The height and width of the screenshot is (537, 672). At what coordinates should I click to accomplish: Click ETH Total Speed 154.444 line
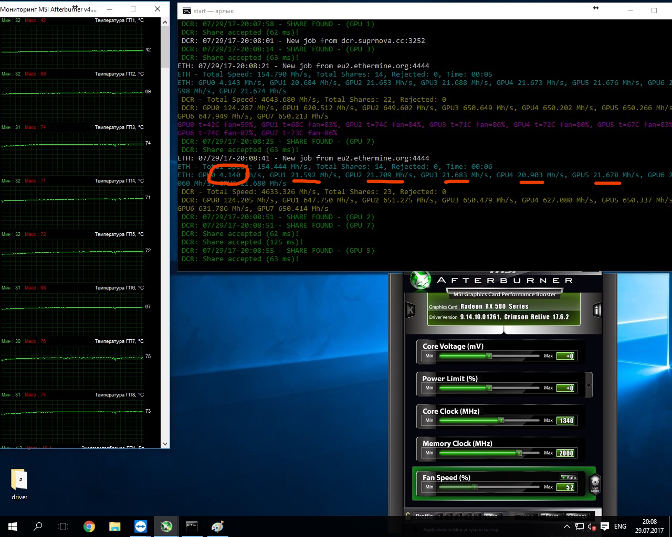tap(335, 167)
